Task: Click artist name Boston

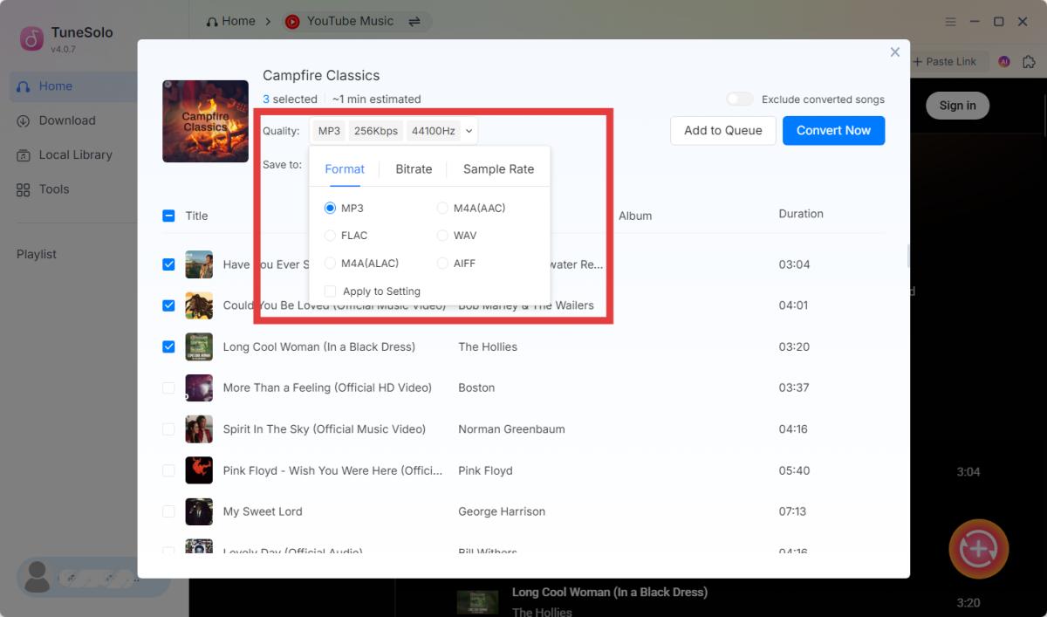Action: click(476, 387)
